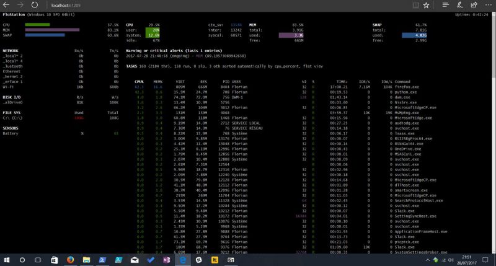
Task: Click the browser forward arrow
Action: click(x=20, y=5)
